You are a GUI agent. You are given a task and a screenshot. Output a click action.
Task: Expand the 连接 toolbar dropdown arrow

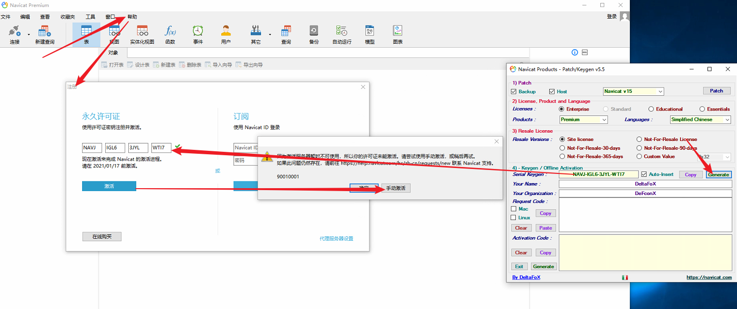click(29, 35)
